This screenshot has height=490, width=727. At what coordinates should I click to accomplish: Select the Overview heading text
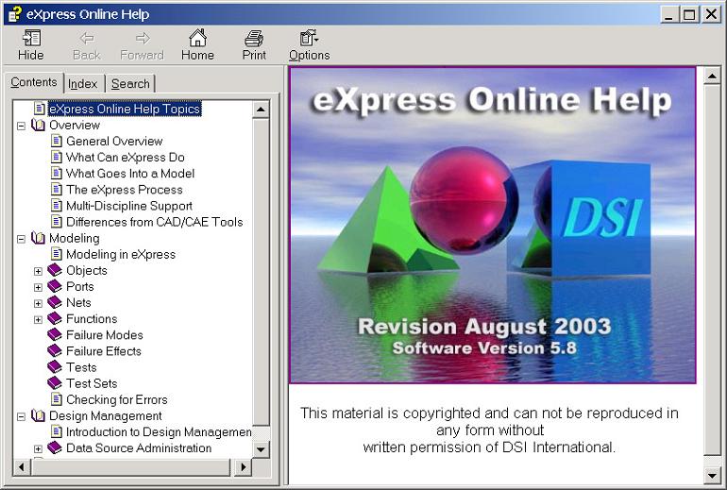point(75,126)
